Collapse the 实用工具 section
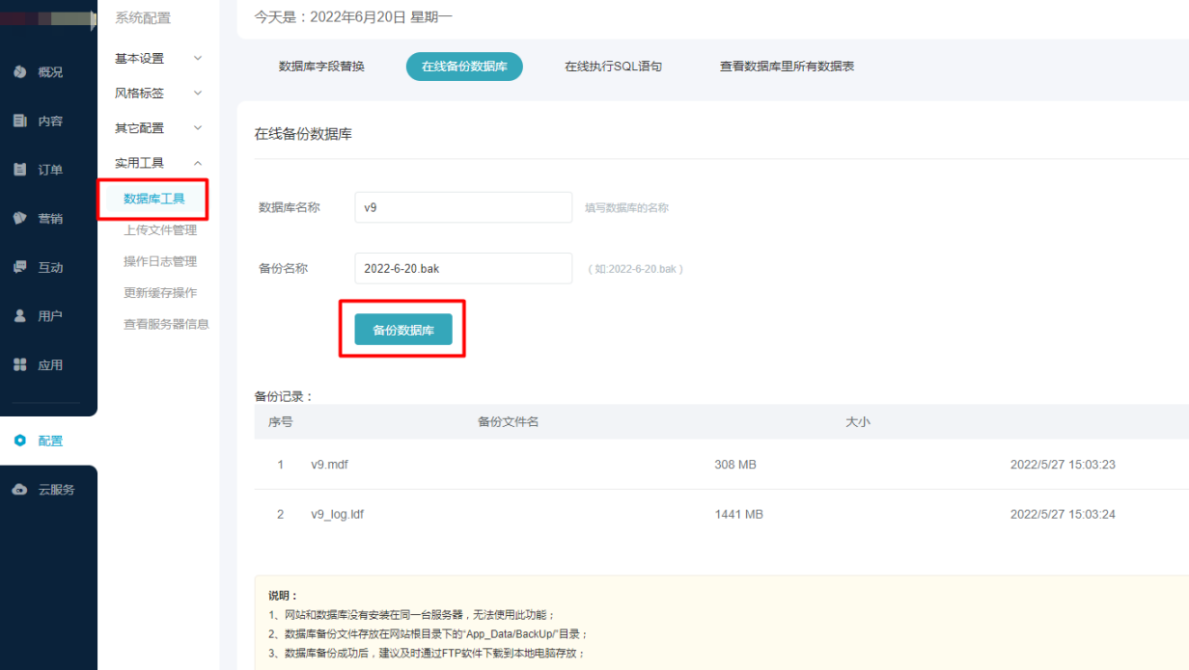Viewport: 1189px width, 670px height. (198, 163)
